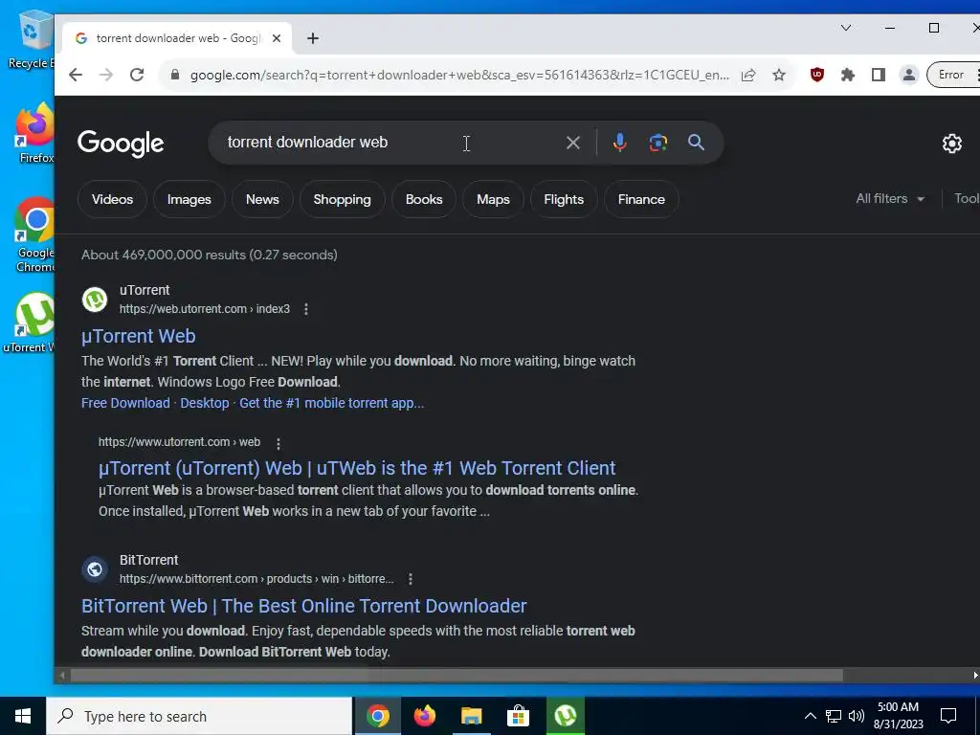Open the notification center icon

pos(948,716)
